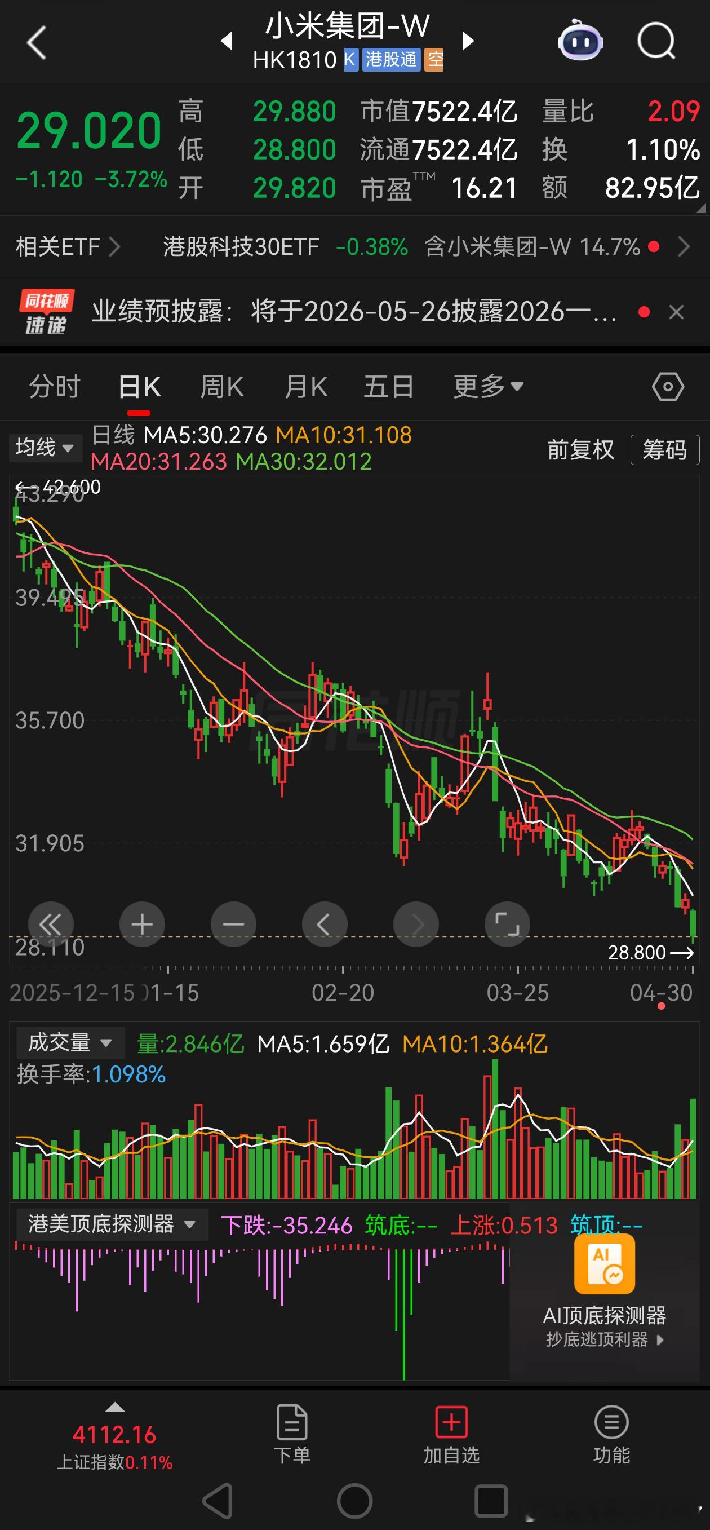
Task: Expand the quote details corner triangle
Action: (701, 207)
